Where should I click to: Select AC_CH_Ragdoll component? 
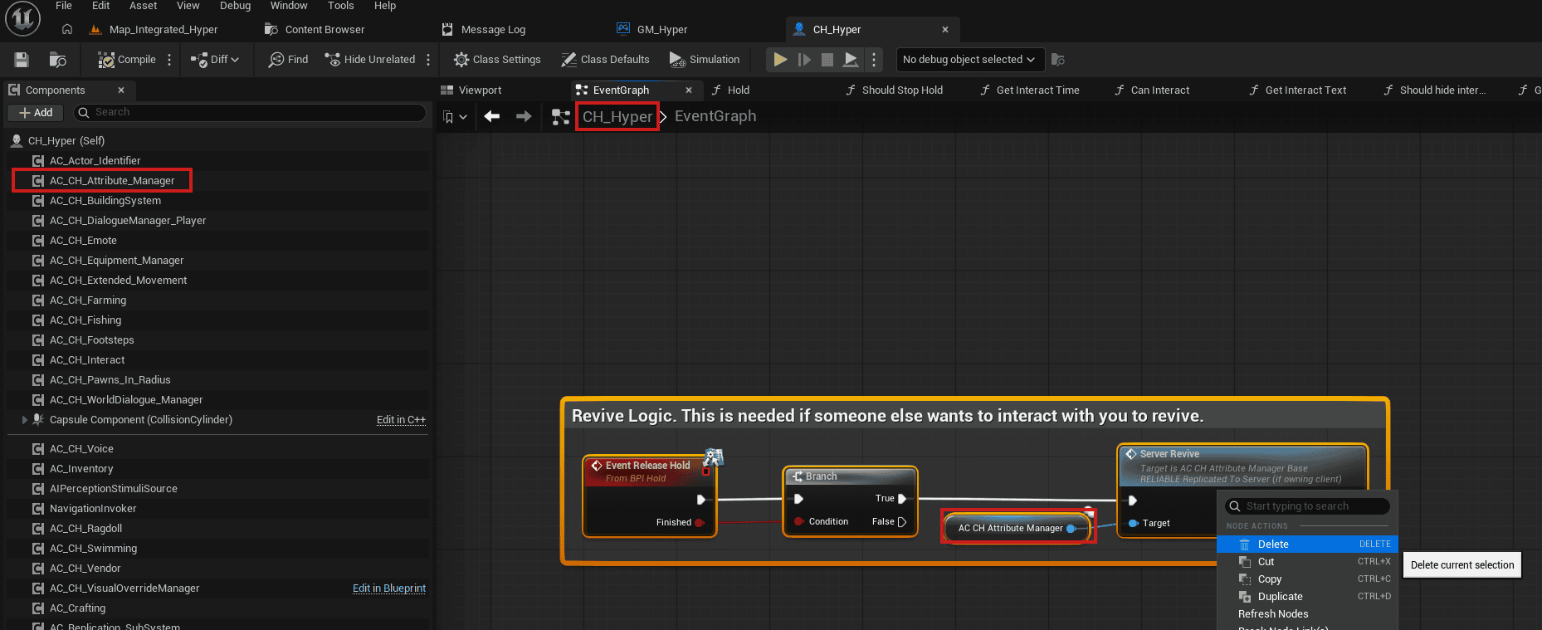pyautogui.click(x=85, y=529)
